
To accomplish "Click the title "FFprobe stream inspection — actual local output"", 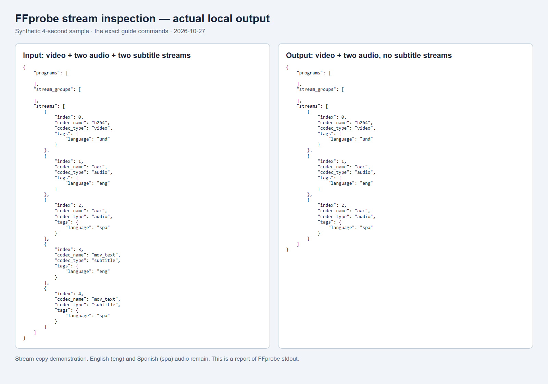I will tap(142, 19).
